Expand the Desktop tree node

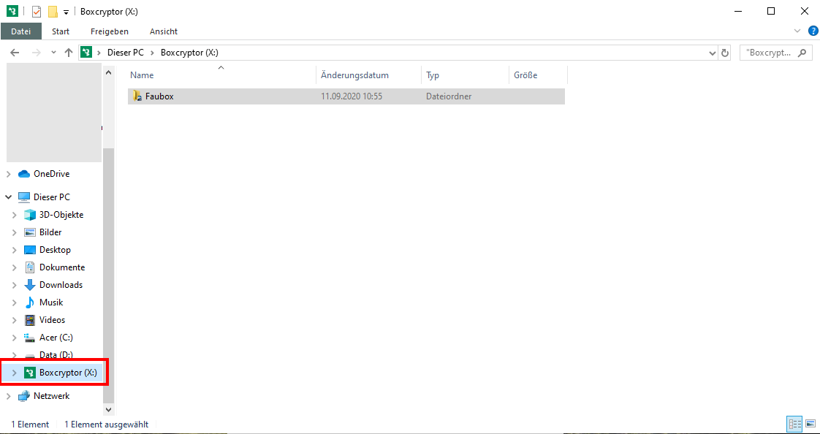(x=15, y=250)
